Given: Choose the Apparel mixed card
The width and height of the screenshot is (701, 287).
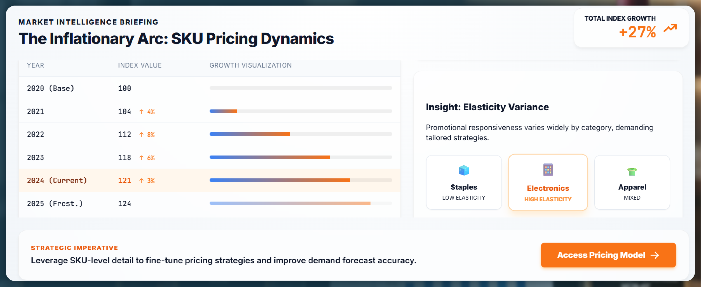Looking at the screenshot, I should (632, 183).
